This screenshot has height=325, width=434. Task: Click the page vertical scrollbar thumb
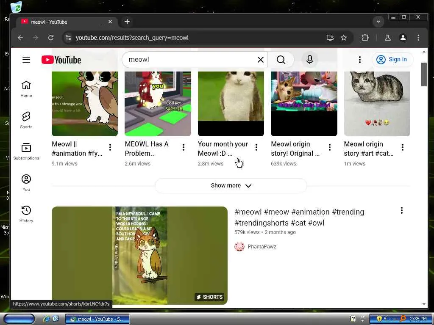(x=424, y=74)
